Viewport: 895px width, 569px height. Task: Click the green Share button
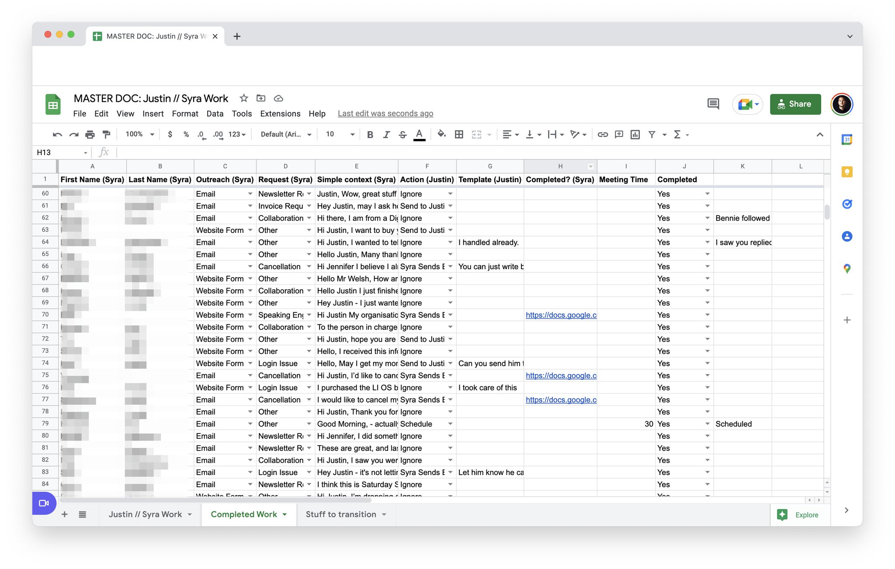click(795, 104)
